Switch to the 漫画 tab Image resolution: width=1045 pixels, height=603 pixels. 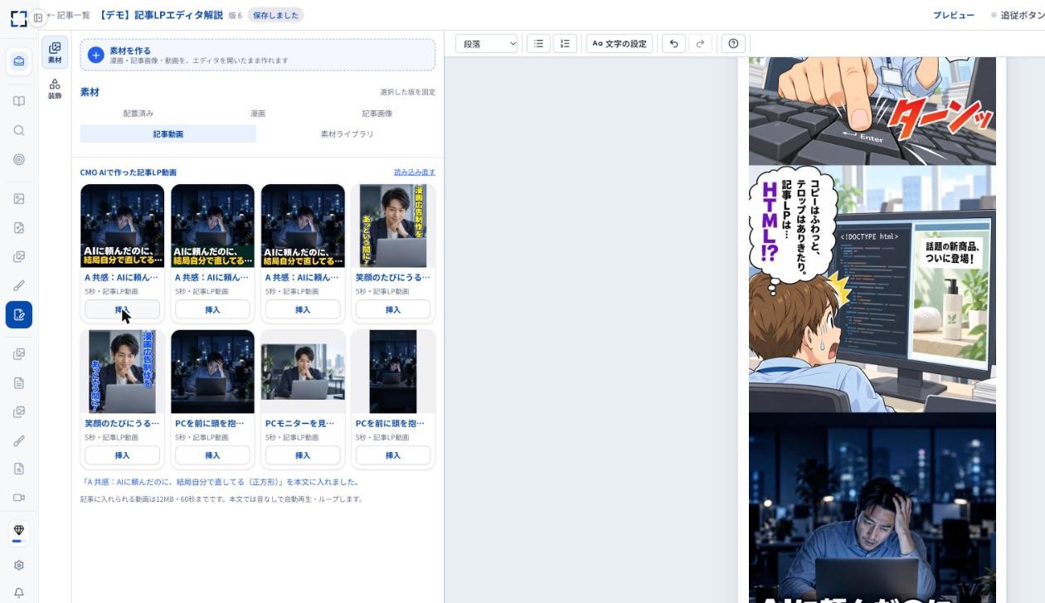pyautogui.click(x=258, y=114)
